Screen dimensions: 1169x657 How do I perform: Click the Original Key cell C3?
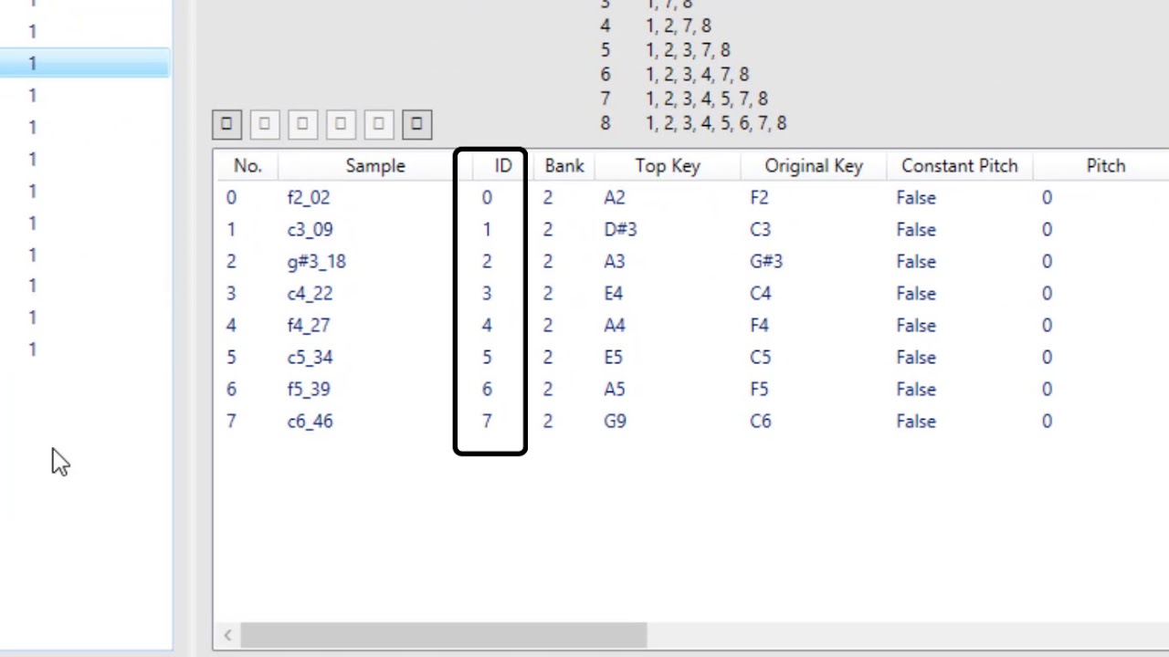pyautogui.click(x=760, y=230)
